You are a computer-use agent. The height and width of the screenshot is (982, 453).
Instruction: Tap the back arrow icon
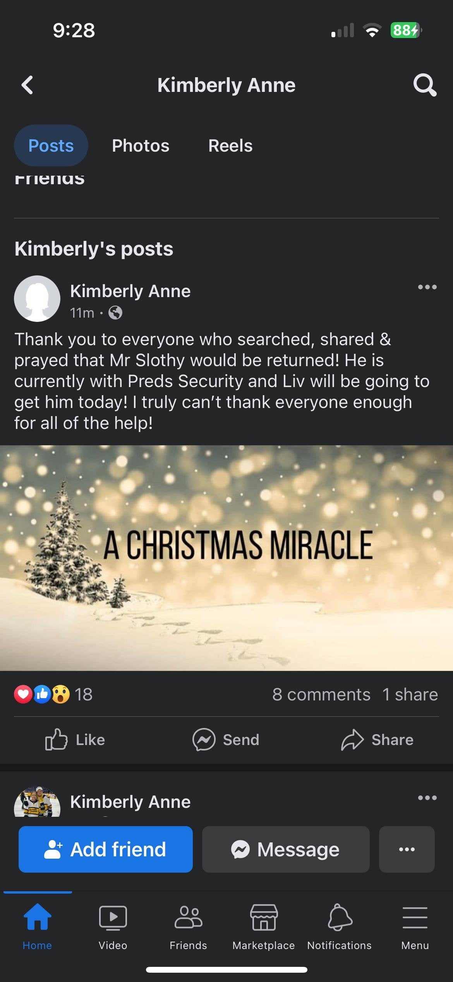[27, 85]
